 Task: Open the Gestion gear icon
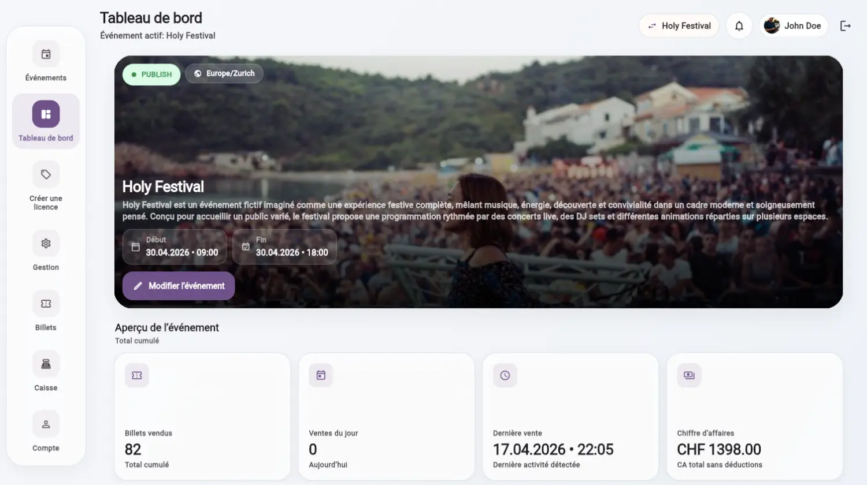click(46, 244)
